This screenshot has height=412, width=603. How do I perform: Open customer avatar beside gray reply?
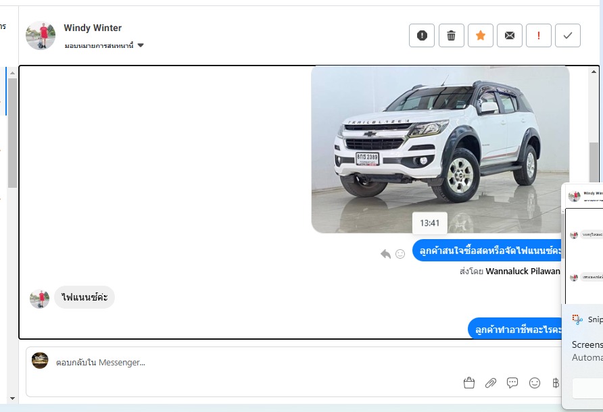click(x=40, y=299)
